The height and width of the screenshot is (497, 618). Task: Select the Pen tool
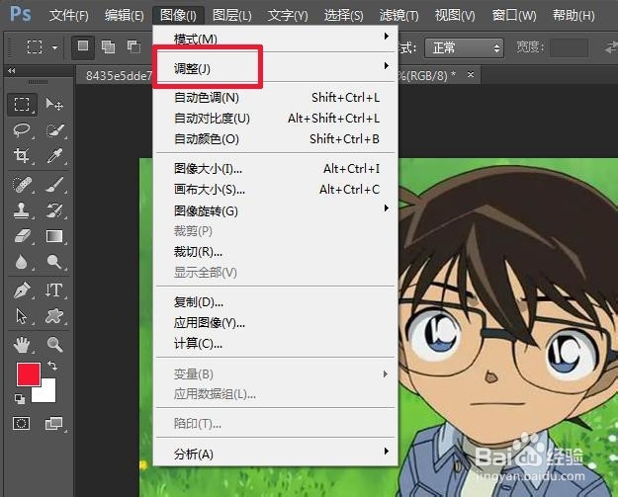tap(22, 290)
